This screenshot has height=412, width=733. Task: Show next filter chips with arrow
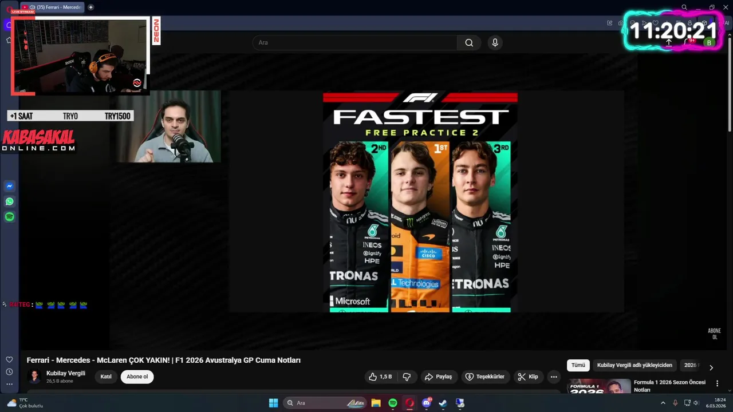(x=711, y=367)
